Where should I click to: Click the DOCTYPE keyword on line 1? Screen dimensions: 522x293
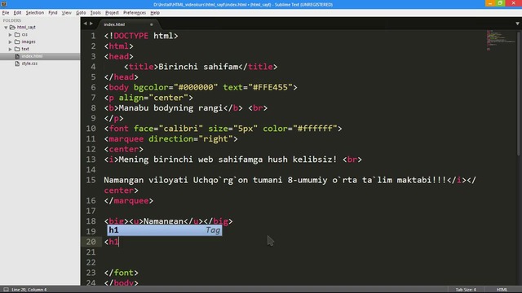(x=130, y=36)
